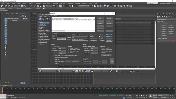Click the Path Manager button
176x99 pixels.
pos(100,31)
